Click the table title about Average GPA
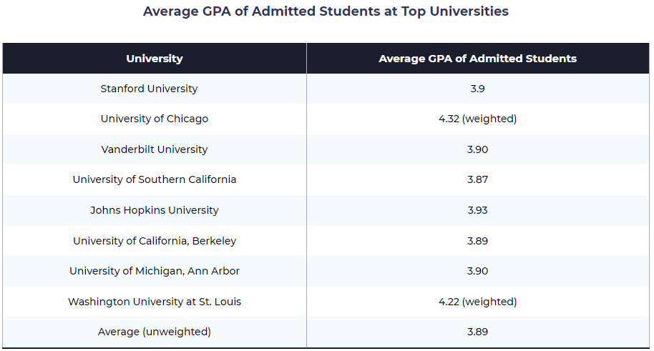 pyautogui.click(x=326, y=11)
